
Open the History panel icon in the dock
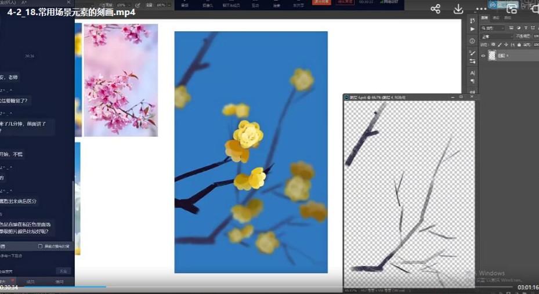(472, 21)
